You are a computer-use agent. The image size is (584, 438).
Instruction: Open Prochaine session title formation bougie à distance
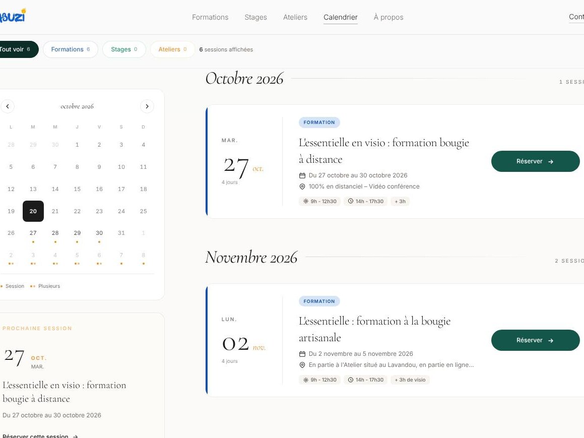click(64, 392)
